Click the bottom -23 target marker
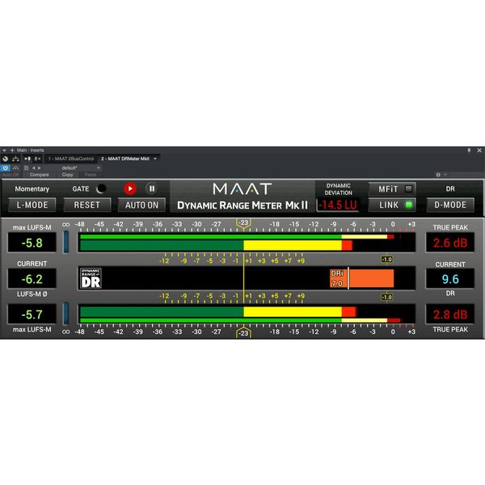The image size is (485, 485). [244, 332]
